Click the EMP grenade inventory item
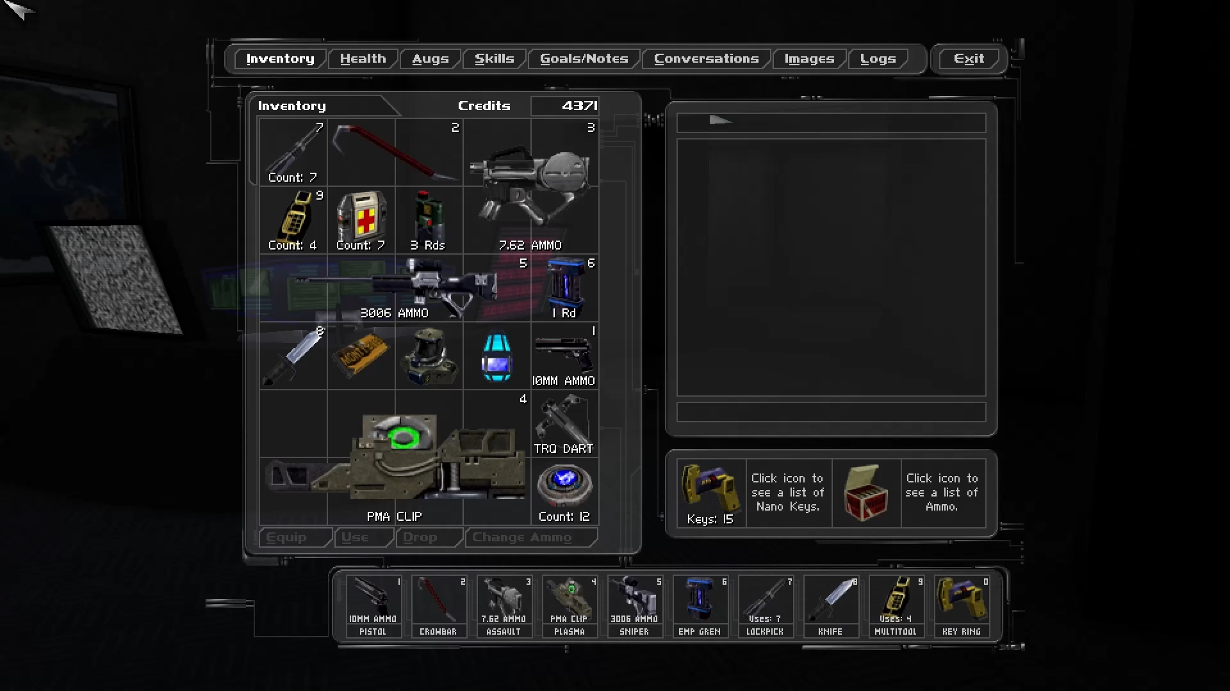1230x691 pixels. point(564,288)
